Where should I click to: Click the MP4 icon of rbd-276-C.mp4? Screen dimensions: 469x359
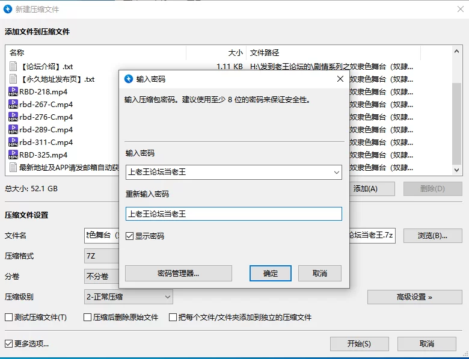click(x=13, y=117)
